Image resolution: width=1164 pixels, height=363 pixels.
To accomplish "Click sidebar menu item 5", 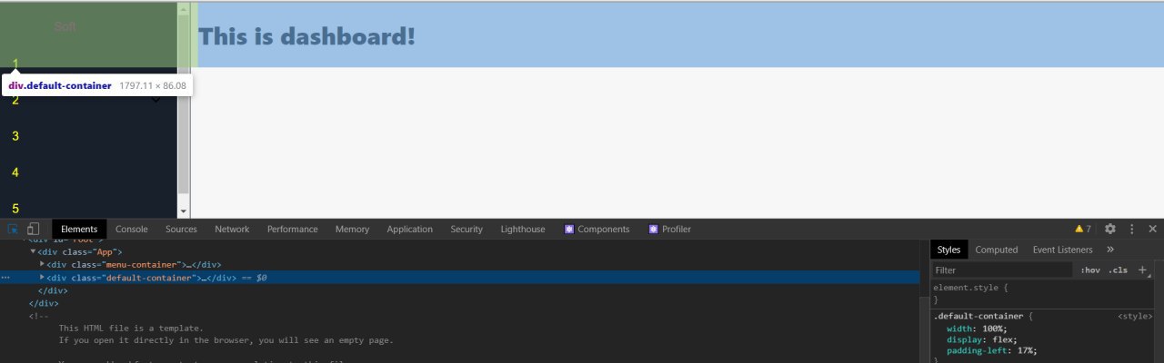I will pos(15,209).
